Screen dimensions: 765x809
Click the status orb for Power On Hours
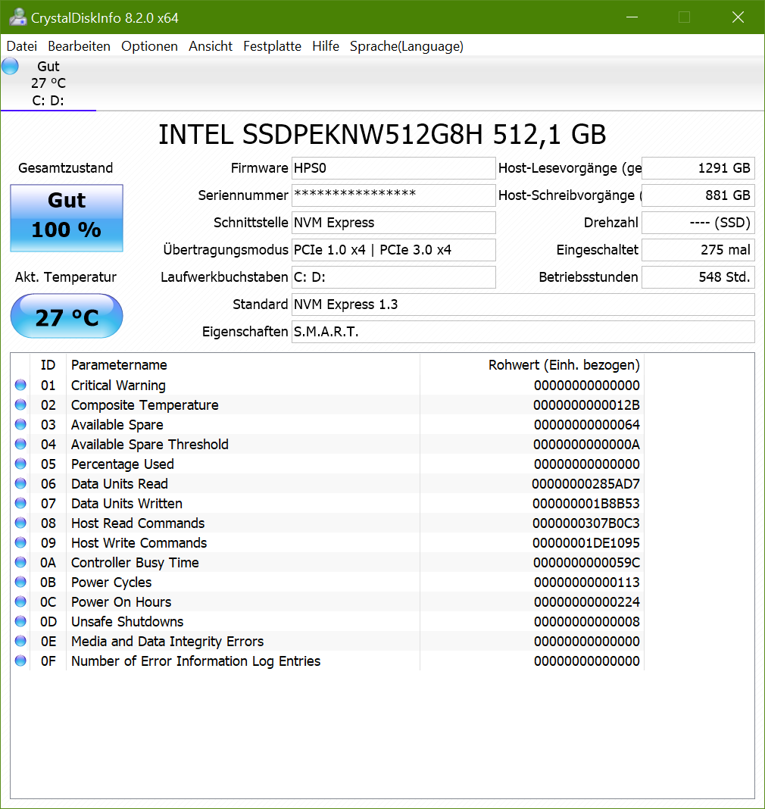20,601
